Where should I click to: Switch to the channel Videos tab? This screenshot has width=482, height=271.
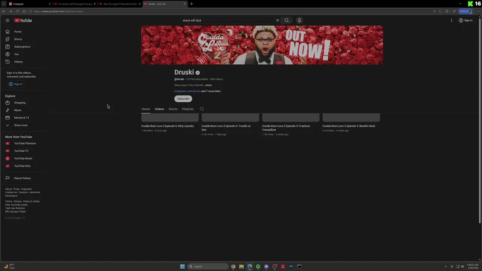click(x=159, y=109)
